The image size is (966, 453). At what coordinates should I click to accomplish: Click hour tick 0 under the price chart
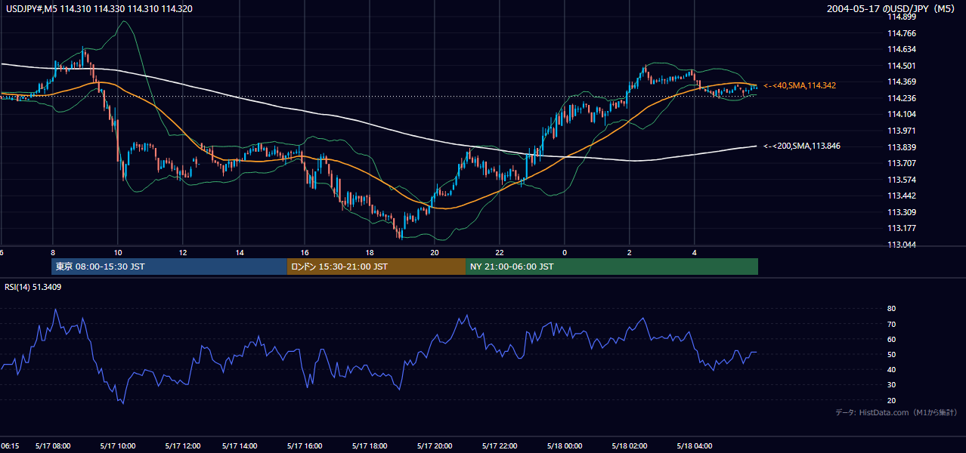(x=565, y=252)
